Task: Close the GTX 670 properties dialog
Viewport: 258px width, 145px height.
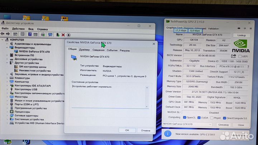Action: click(154, 44)
